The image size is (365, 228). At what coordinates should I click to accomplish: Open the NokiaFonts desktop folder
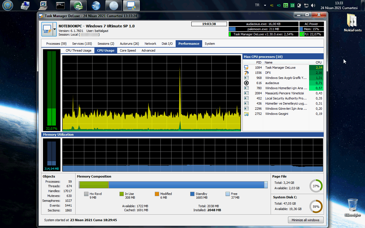353,23
